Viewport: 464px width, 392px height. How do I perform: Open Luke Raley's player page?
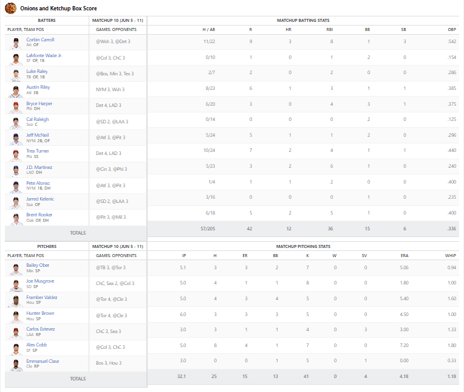click(x=36, y=71)
